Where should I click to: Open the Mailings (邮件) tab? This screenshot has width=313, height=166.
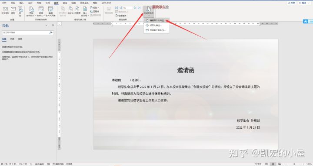[x=56, y=3]
